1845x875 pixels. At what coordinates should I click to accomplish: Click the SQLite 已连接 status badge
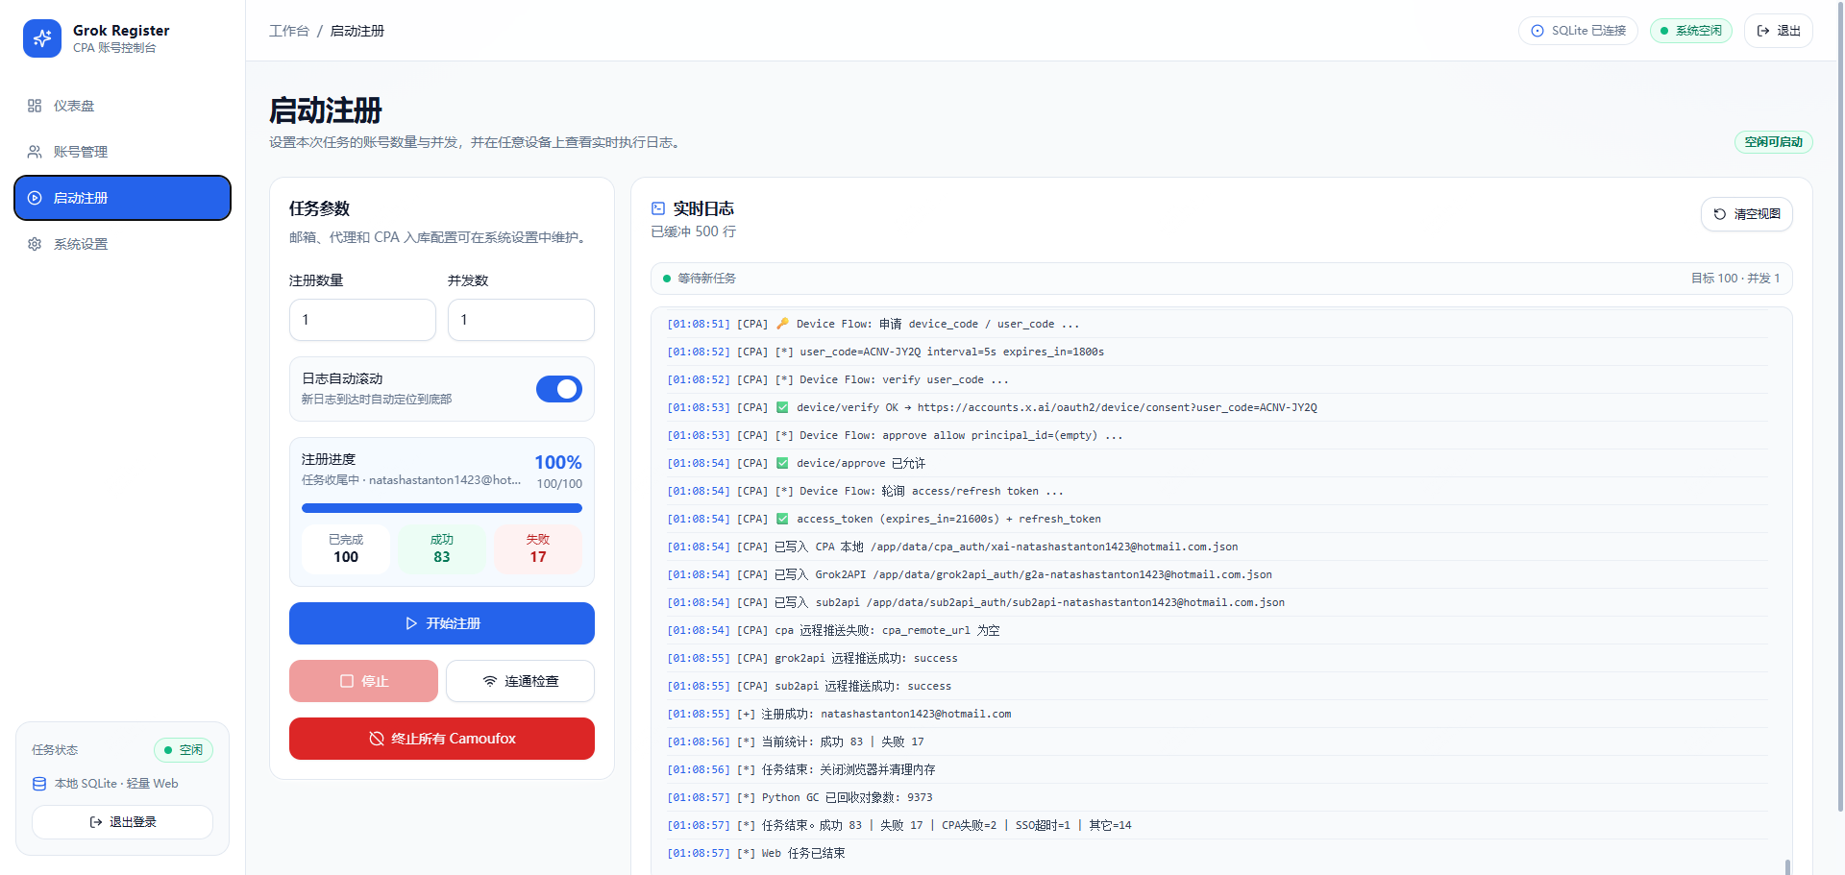[x=1578, y=31]
